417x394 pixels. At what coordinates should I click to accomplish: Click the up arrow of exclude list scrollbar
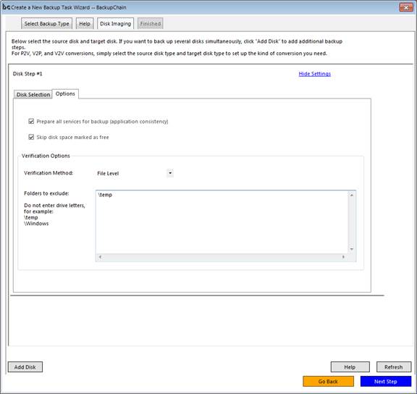(x=352, y=196)
